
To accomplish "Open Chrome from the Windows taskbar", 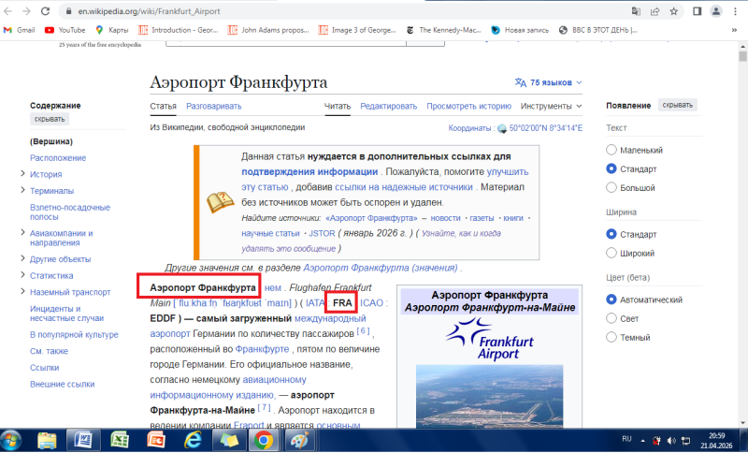I will [x=264, y=438].
